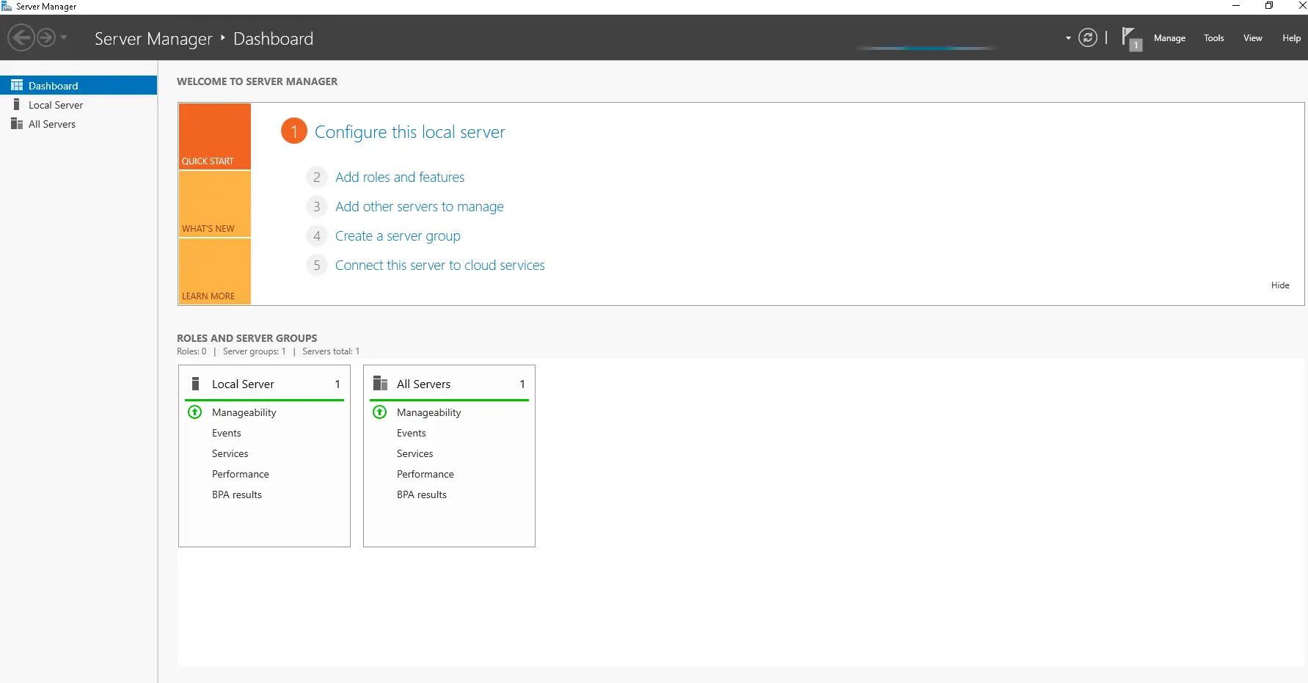Image resolution: width=1308 pixels, height=683 pixels.
Task: Click the breadcrumb arrow after Server Manager
Action: (x=222, y=38)
